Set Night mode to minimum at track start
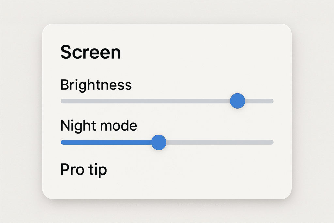 click(x=62, y=142)
